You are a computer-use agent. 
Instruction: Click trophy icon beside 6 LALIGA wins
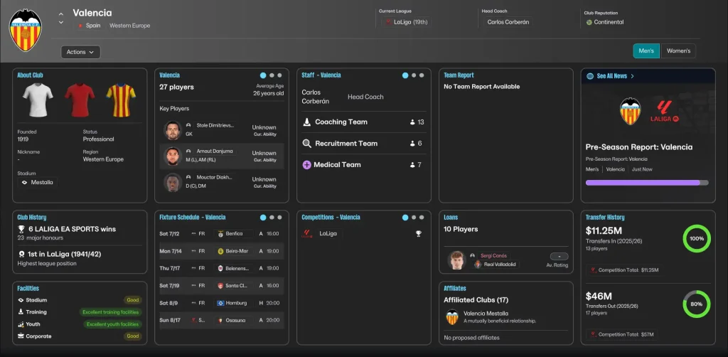(x=21, y=229)
